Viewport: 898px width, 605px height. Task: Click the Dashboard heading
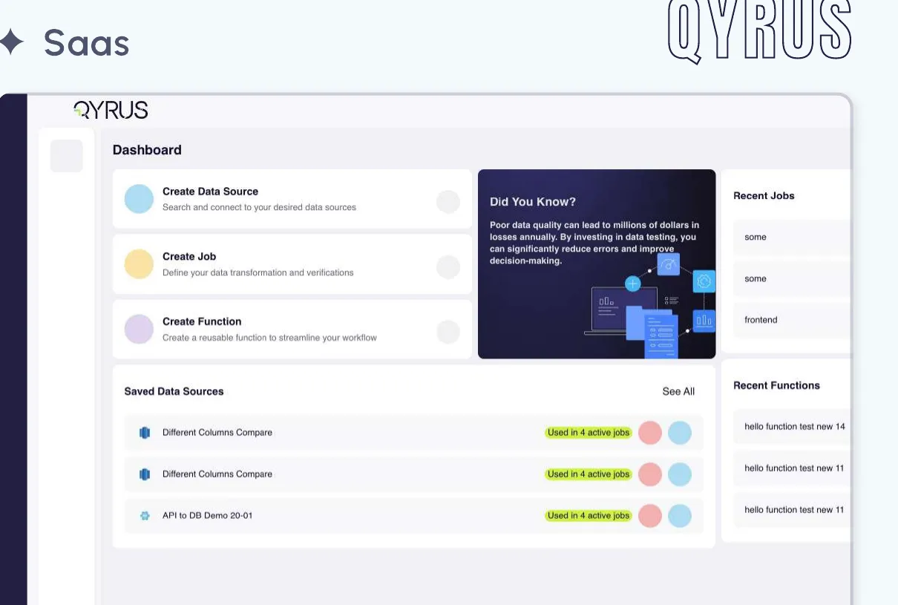[x=147, y=150]
